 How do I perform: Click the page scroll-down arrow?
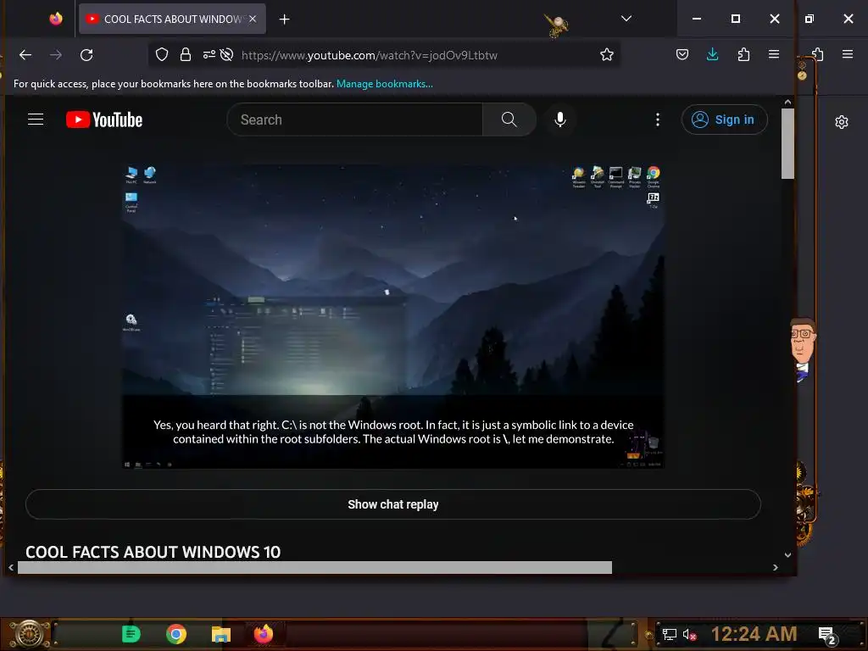[x=787, y=554]
